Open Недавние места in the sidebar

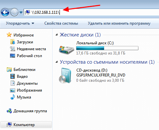(x=31, y=49)
